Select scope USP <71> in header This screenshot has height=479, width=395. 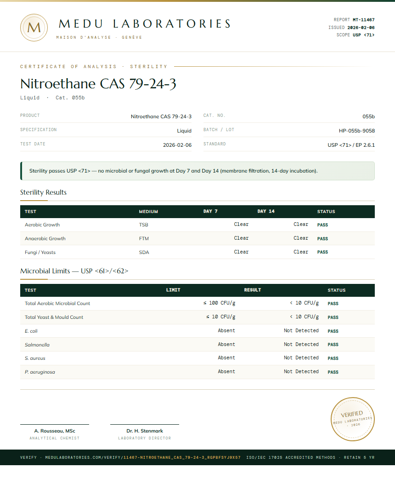364,35
